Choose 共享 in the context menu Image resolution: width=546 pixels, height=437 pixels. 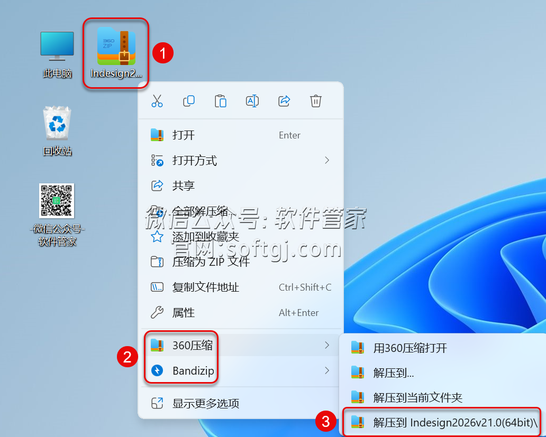pos(241,185)
